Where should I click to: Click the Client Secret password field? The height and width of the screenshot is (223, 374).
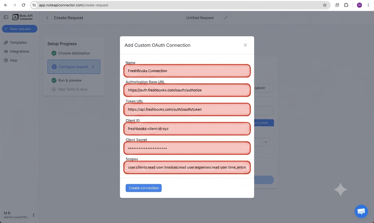tap(187, 148)
